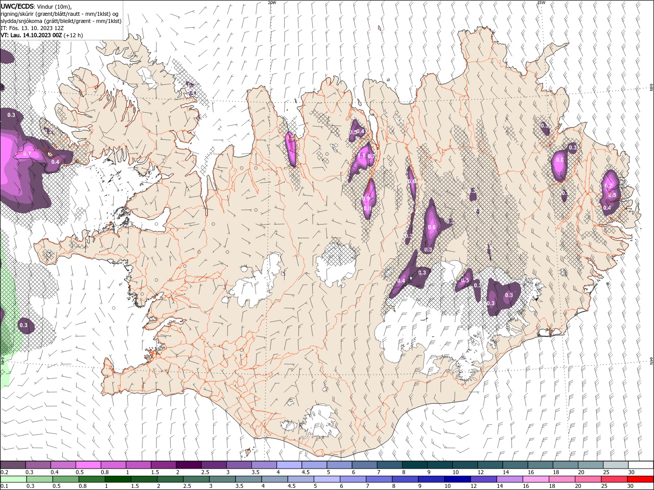This screenshot has width=654, height=490.
Task: Click the 1.1 precipitation value on the map
Action: point(361,156)
